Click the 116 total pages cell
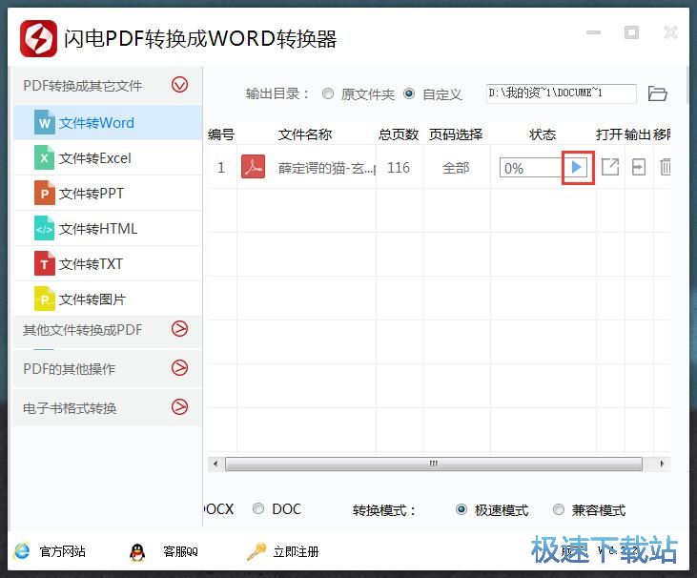This screenshot has height=578, width=697. 399,168
